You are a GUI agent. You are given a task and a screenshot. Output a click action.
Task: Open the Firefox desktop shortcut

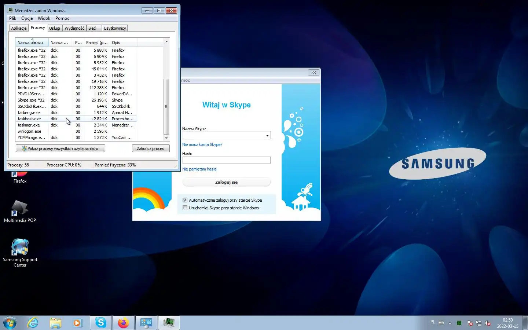tap(20, 177)
